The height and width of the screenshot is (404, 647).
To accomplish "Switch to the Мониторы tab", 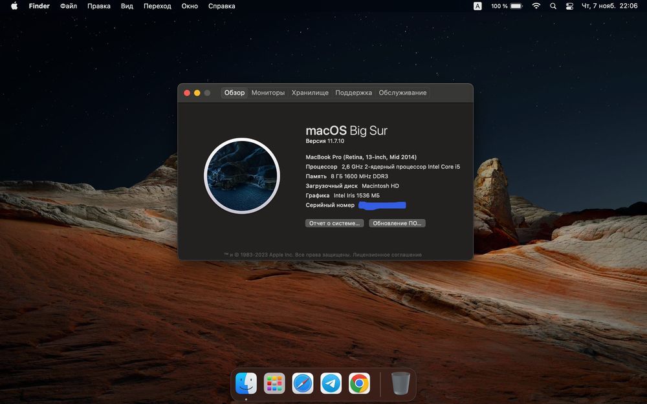I will pos(268,92).
